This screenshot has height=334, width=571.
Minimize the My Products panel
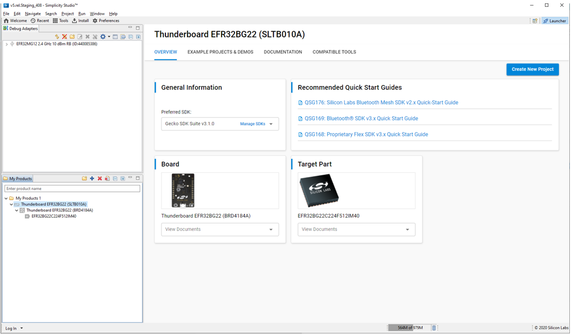(130, 178)
